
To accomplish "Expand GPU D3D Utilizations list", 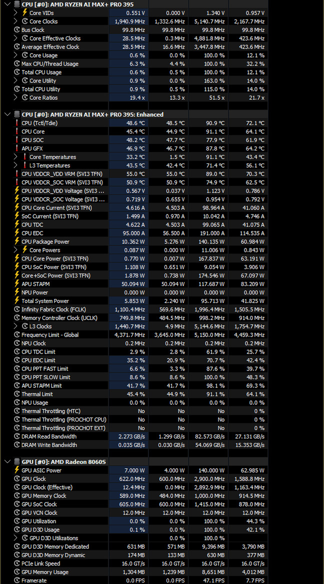I will (15, 538).
